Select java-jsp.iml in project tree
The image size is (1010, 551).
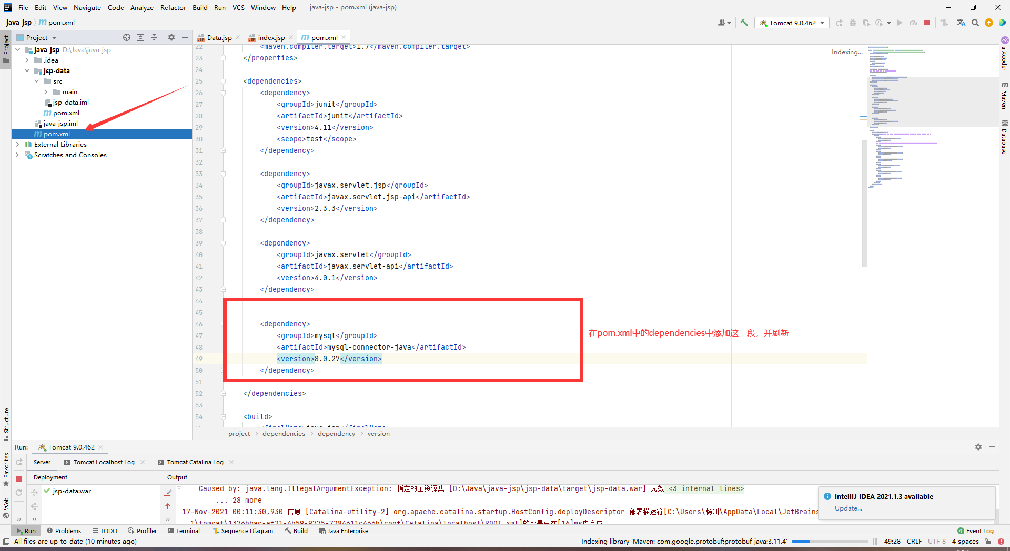(56, 124)
